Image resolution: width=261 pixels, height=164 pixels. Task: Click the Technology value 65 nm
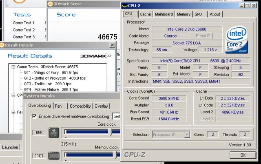[x=161, y=50]
